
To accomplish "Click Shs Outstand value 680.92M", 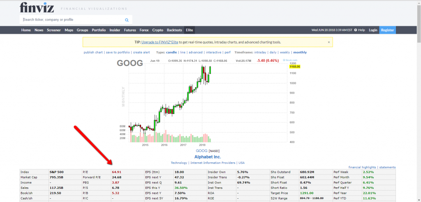I will point(308,172).
